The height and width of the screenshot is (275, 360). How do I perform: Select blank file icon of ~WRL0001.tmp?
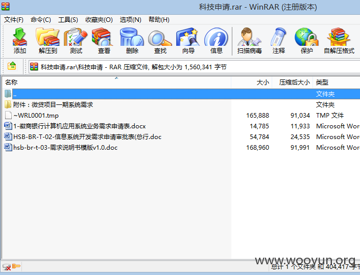(x=8, y=115)
